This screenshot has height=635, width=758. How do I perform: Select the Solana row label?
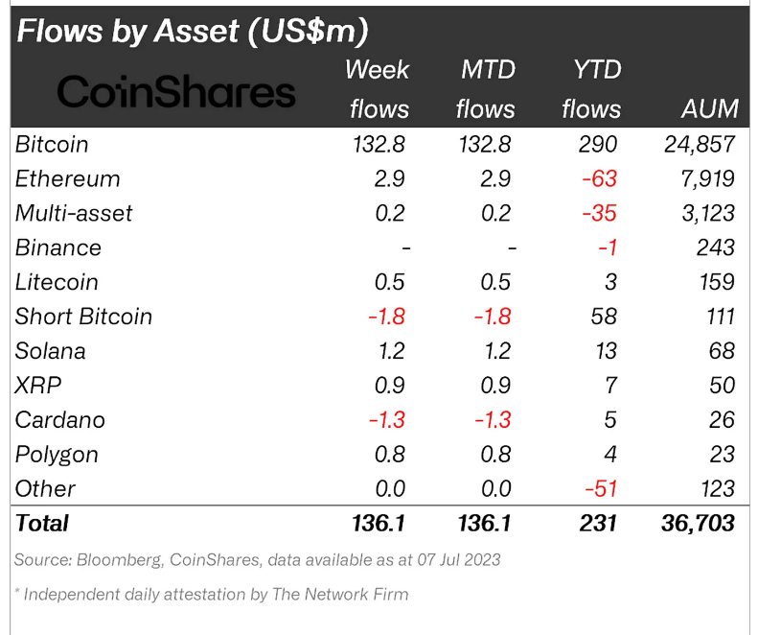tap(51, 351)
